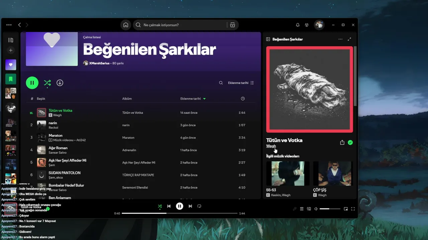Screen dimensions: 428x240
Task: Open the profile avatar menu
Action: pos(319,25)
